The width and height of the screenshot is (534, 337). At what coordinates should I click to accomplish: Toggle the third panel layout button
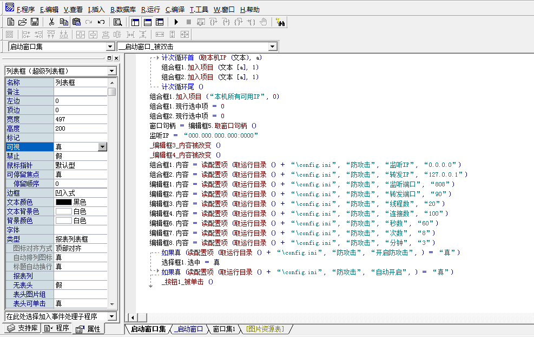[x=160, y=22]
